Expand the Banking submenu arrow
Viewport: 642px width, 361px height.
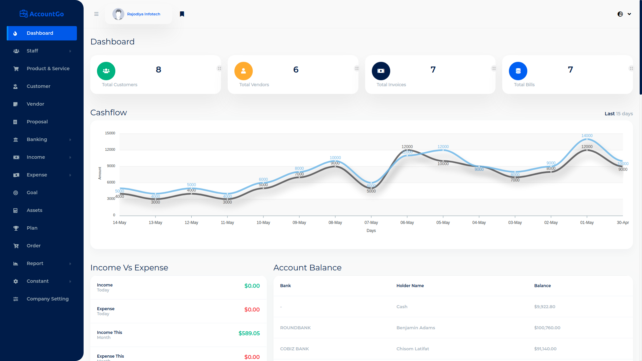point(70,140)
